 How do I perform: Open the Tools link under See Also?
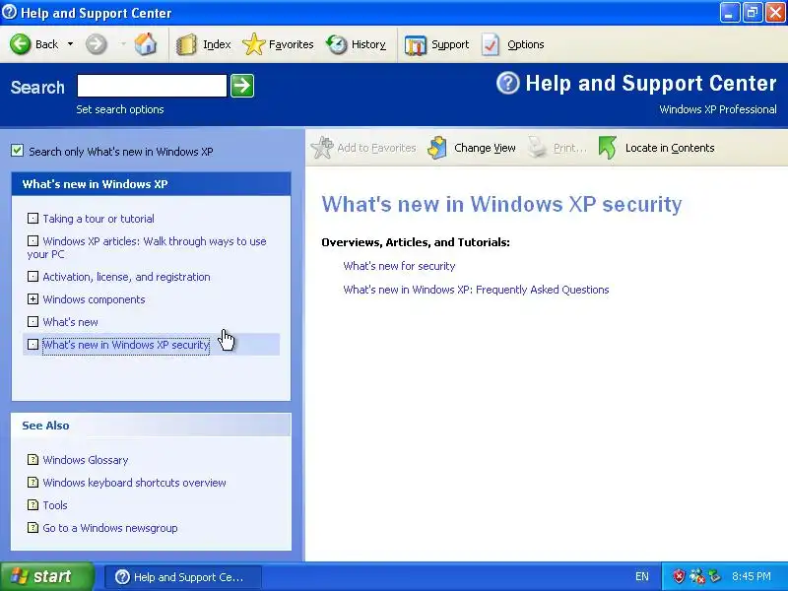[55, 505]
